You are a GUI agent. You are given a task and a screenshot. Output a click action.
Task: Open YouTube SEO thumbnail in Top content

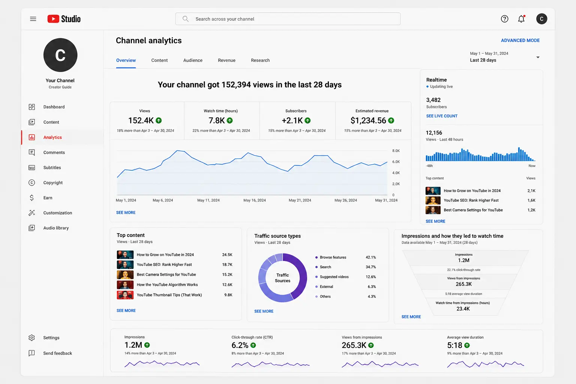[x=125, y=265]
